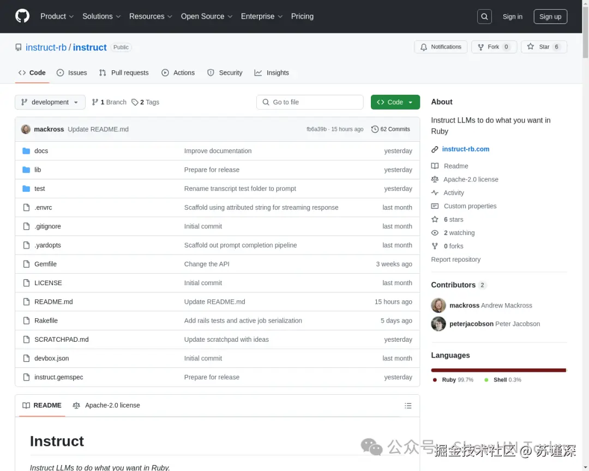589x471 pixels.
Task: Click the branch icon beside 1 Branch
Action: coord(95,102)
